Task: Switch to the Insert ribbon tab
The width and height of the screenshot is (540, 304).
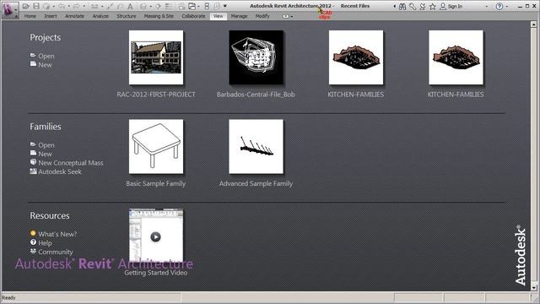Action: point(51,16)
